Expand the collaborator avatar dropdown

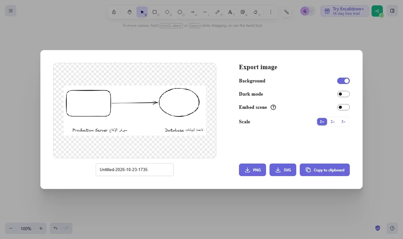point(312,11)
